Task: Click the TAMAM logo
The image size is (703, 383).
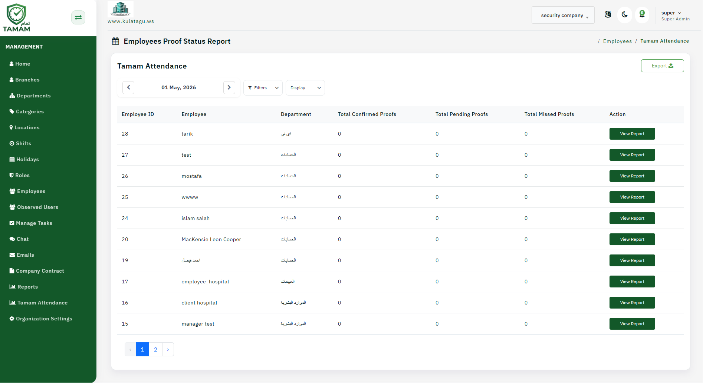Action: coord(17,18)
